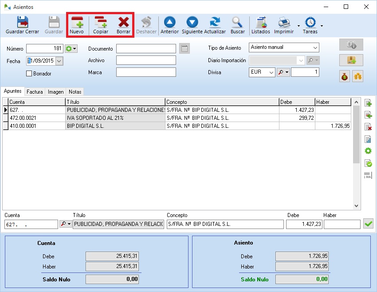
Task: Validate the entry with the green check icon
Action: tap(368, 224)
